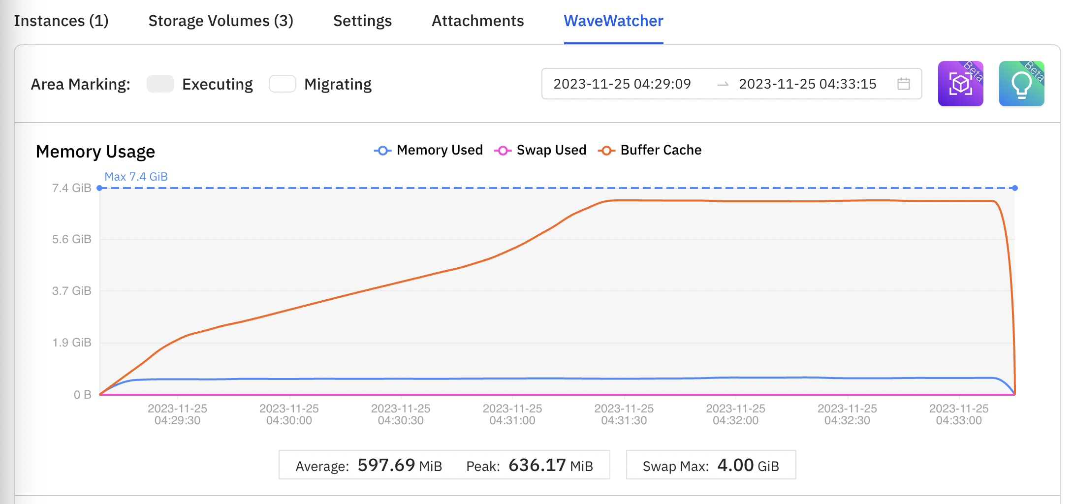Open the purple Beta cube scan icon
Screen dimensions: 1073x504
(x=960, y=84)
